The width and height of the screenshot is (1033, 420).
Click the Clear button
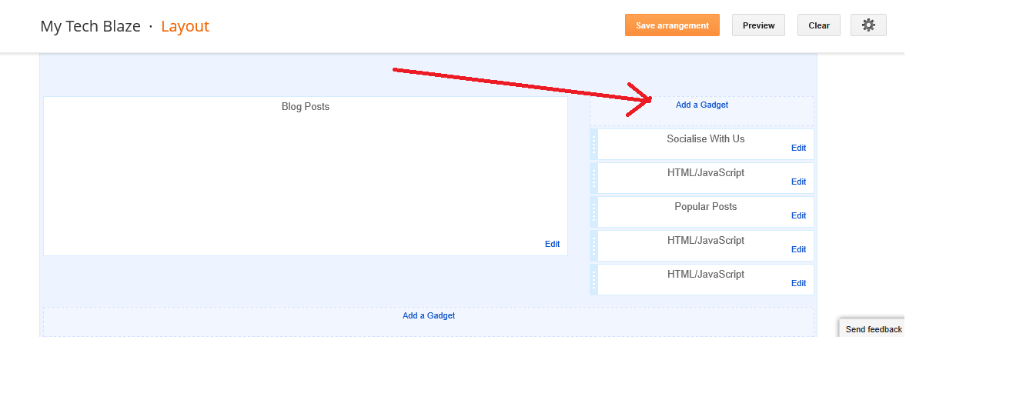point(819,25)
